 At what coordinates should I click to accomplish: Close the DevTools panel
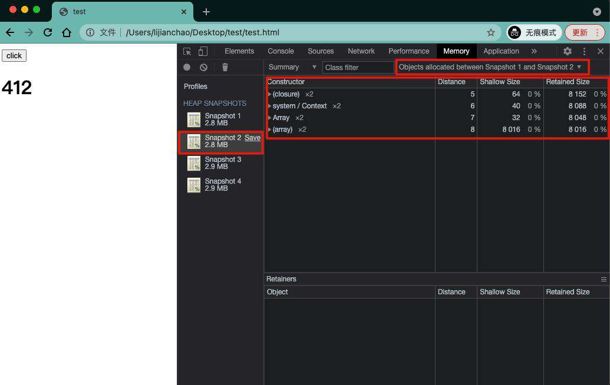coord(601,51)
